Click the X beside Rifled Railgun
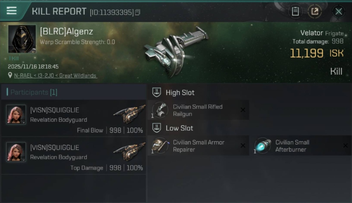352x203 pixels. point(243,110)
